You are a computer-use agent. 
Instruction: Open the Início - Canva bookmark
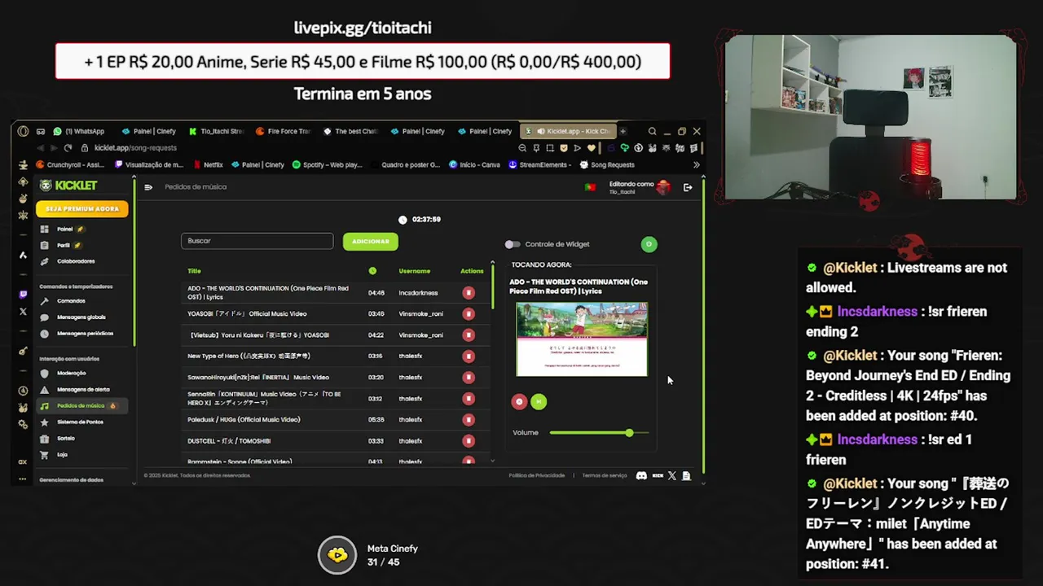475,164
